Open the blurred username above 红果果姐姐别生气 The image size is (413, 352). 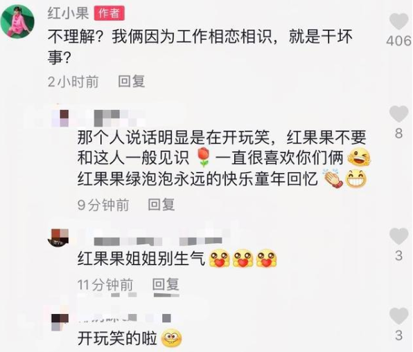158,241
